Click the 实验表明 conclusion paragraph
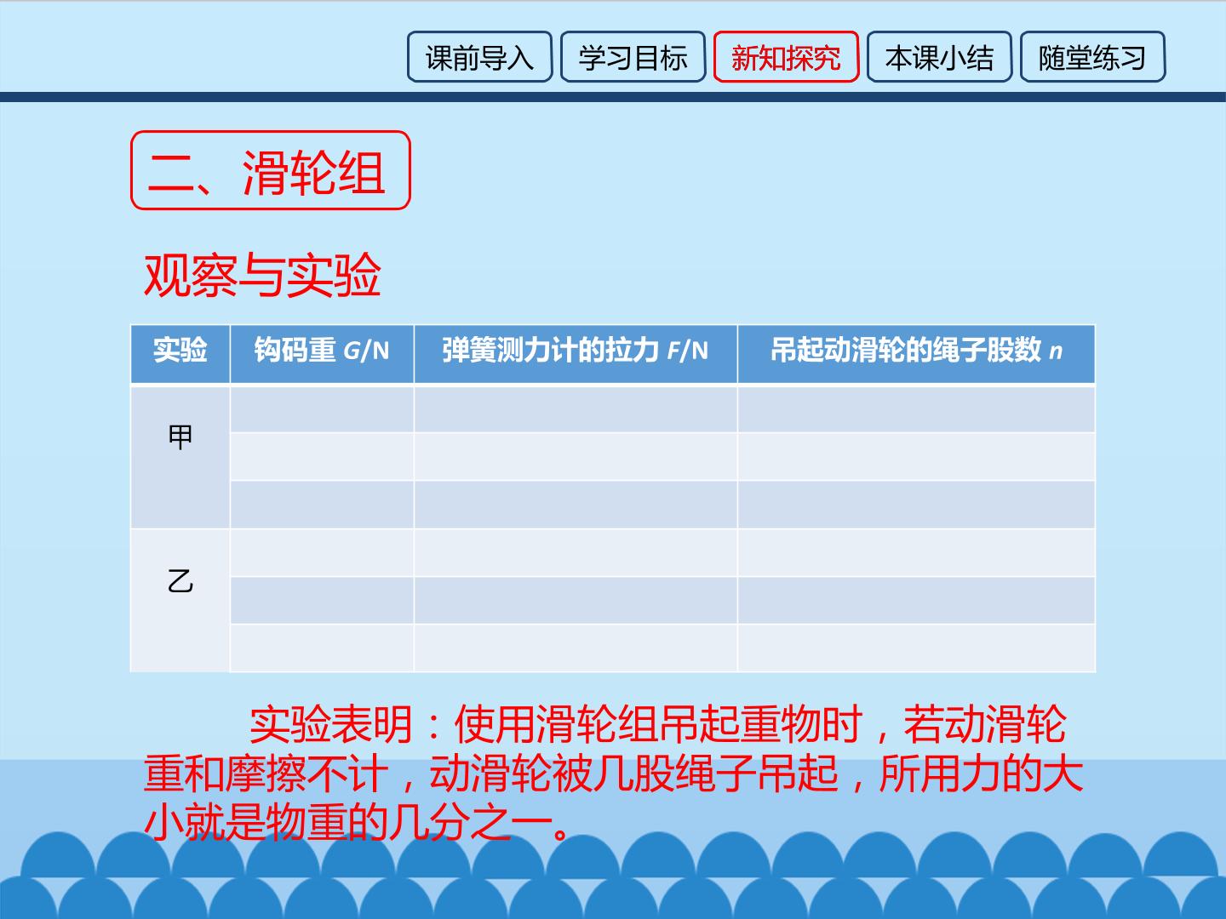Screen dimensions: 1226x919 (613, 773)
